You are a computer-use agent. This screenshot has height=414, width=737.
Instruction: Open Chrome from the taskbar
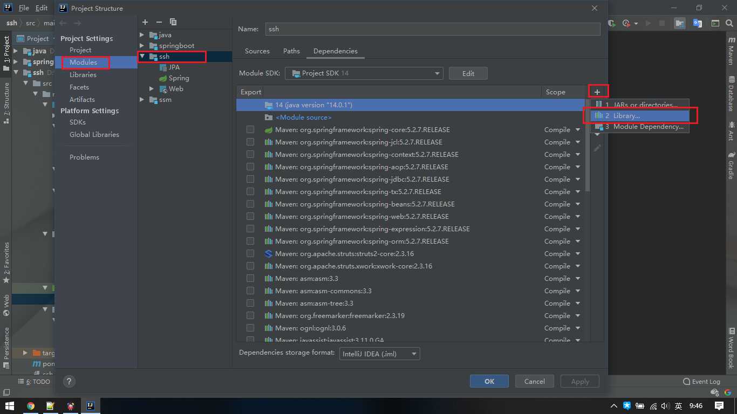pyautogui.click(x=31, y=406)
